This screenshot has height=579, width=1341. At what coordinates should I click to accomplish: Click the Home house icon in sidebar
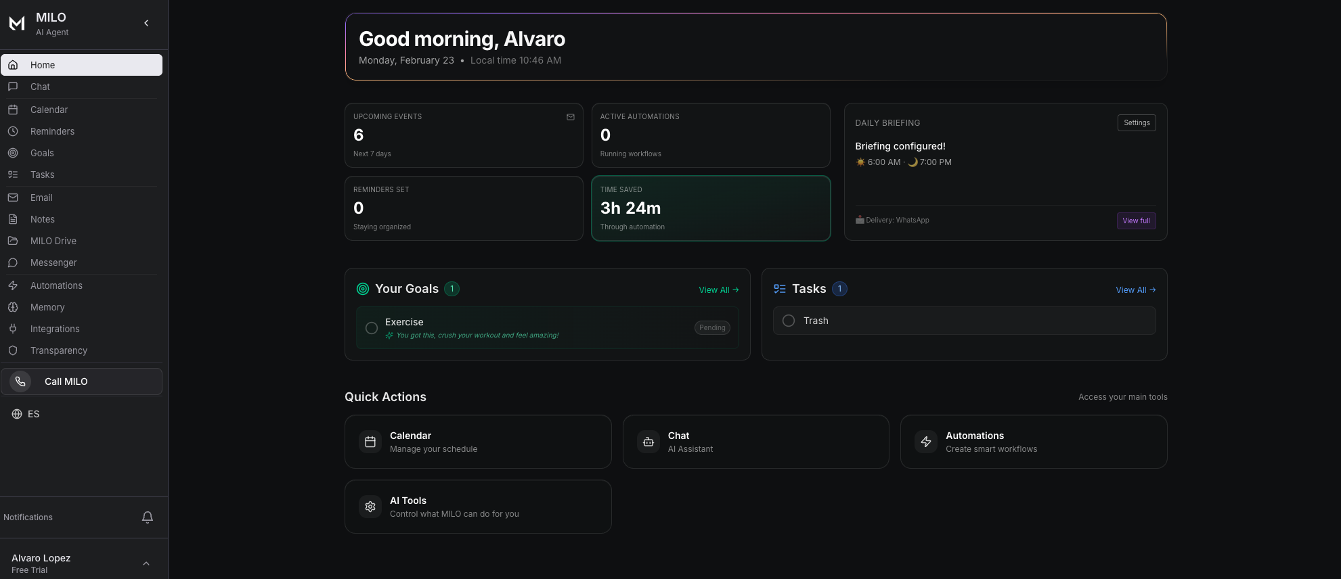(x=13, y=65)
